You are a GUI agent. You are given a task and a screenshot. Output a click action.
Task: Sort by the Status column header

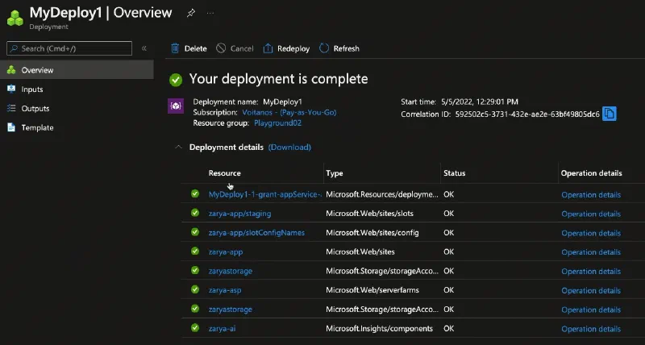click(455, 173)
